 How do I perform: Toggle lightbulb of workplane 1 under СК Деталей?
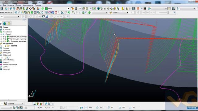[6, 57]
